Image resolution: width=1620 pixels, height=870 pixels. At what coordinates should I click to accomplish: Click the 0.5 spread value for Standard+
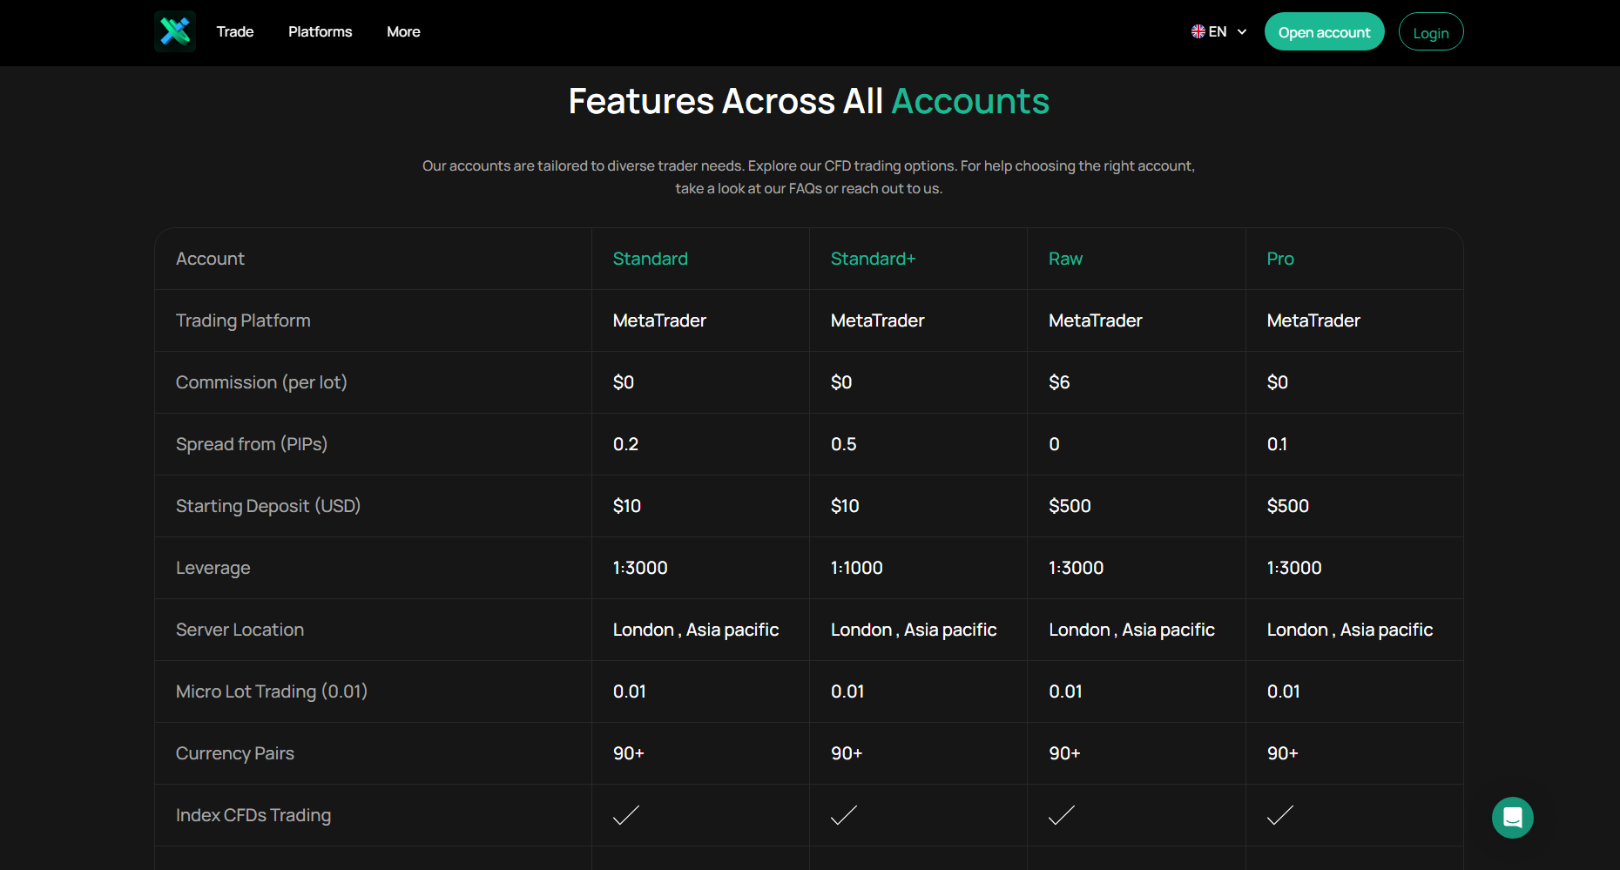(843, 444)
